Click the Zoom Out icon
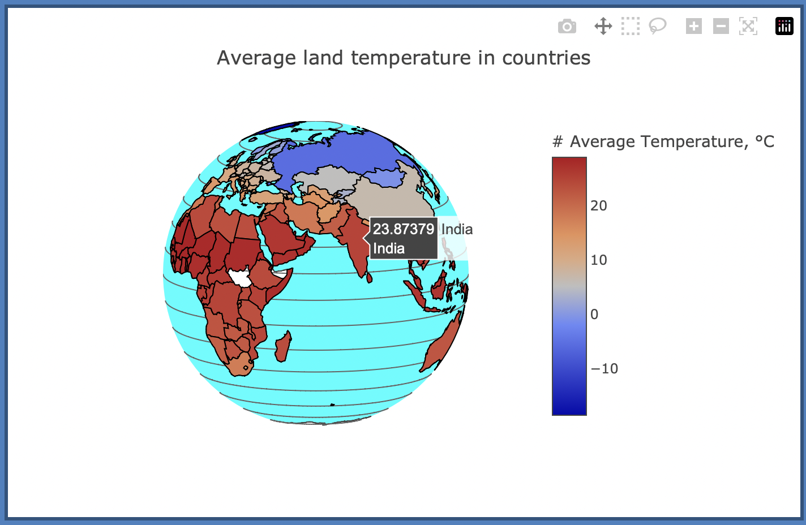 tap(721, 26)
